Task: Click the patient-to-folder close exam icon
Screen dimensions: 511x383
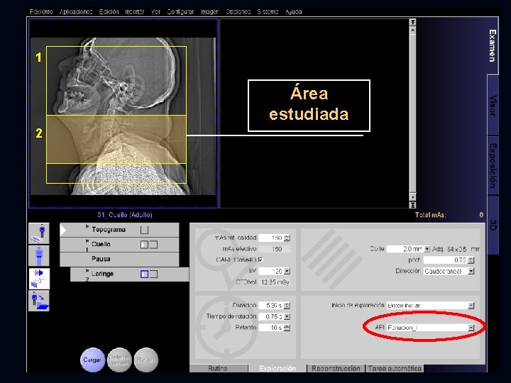Action: [x=39, y=301]
